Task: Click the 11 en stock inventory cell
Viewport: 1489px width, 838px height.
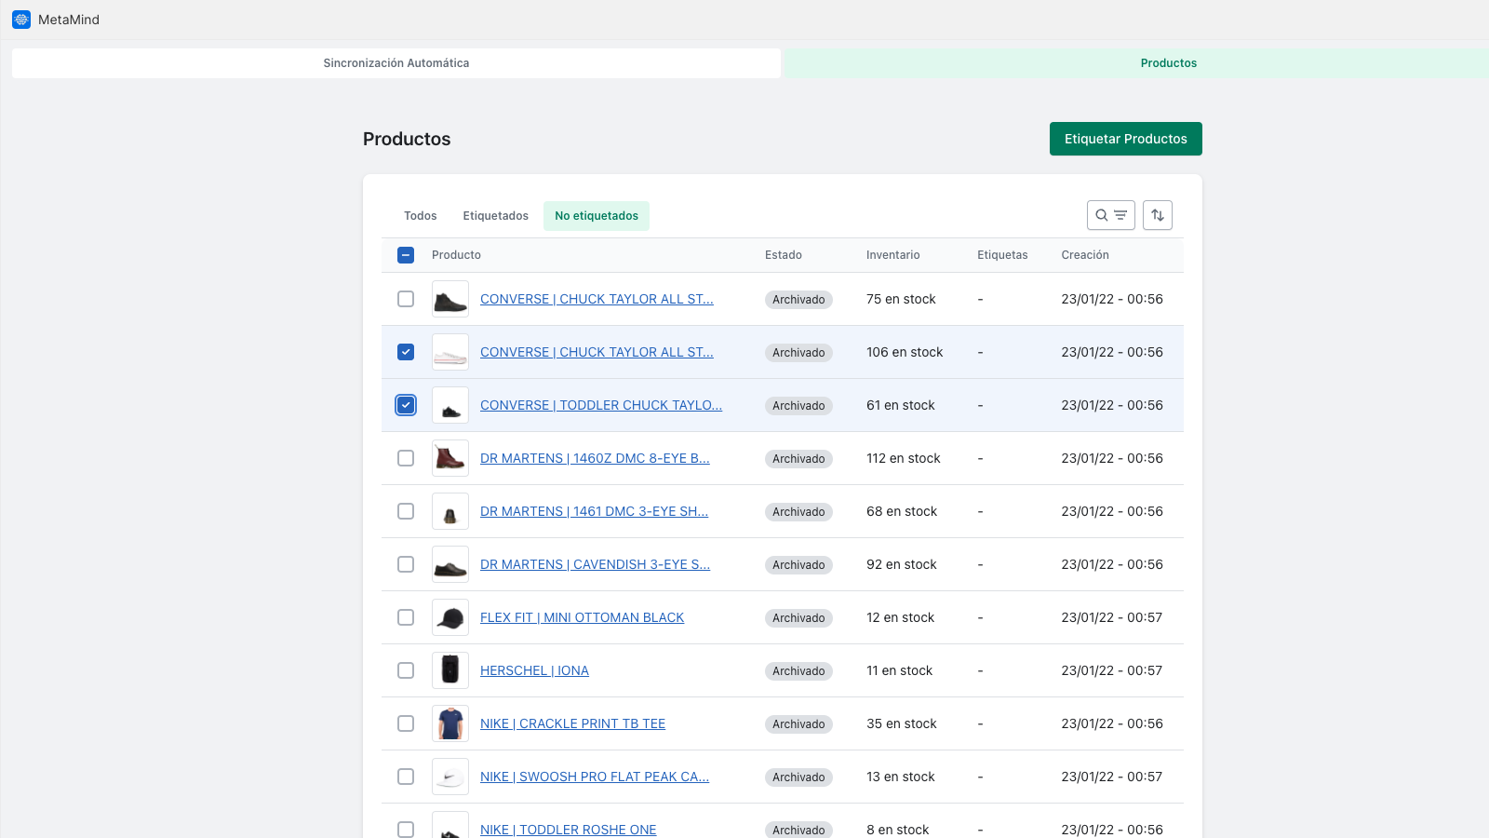Action: tap(900, 670)
